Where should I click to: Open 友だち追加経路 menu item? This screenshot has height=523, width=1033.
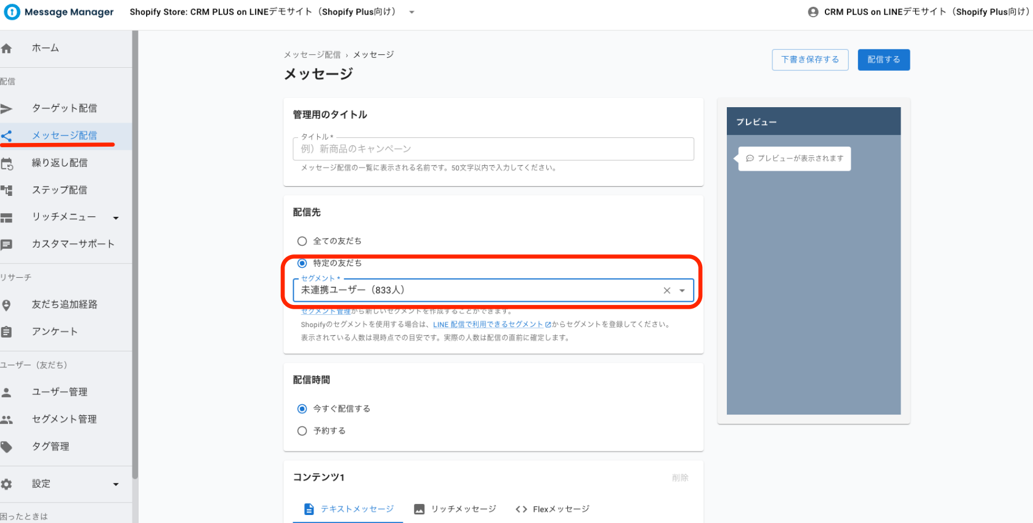click(64, 305)
